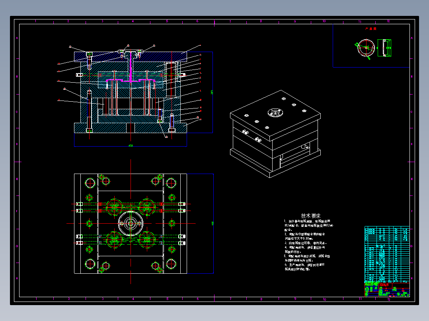Click a part balloon number above the section view

[128, 45]
